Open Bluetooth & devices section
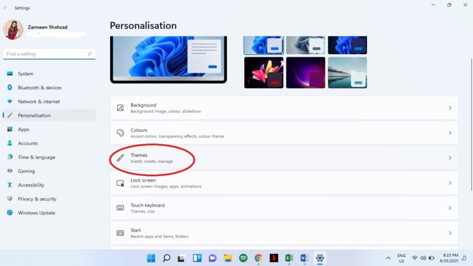This screenshot has width=473, height=266. [x=40, y=87]
